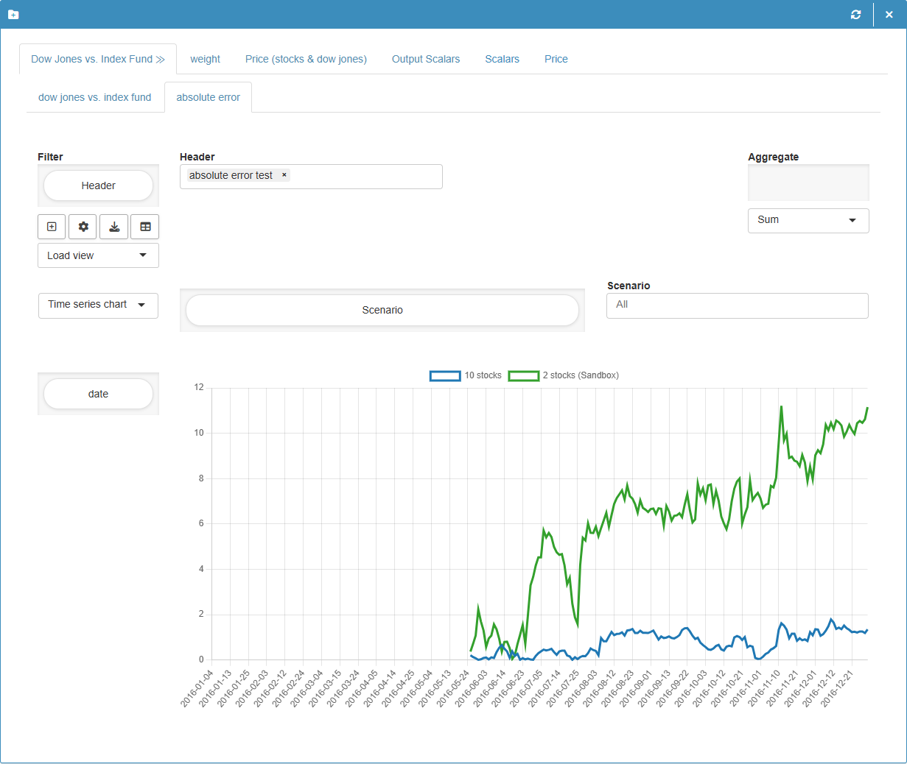The width and height of the screenshot is (907, 764).
Task: Open the add filter icon
Action: (52, 227)
